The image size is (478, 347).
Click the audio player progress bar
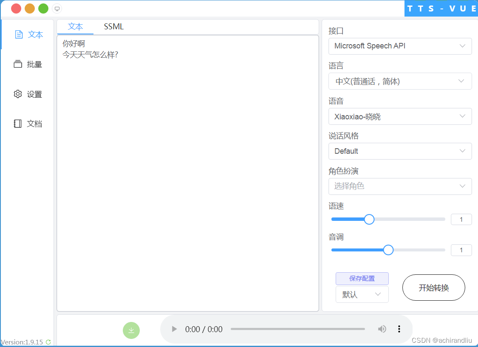tap(297, 329)
